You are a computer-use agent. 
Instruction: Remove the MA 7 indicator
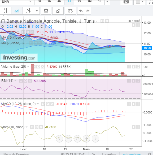click(40, 43)
